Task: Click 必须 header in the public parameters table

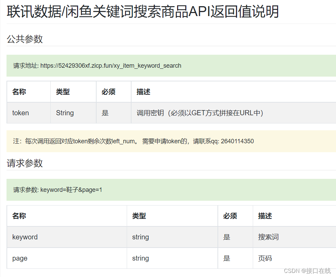Action: tap(109, 92)
